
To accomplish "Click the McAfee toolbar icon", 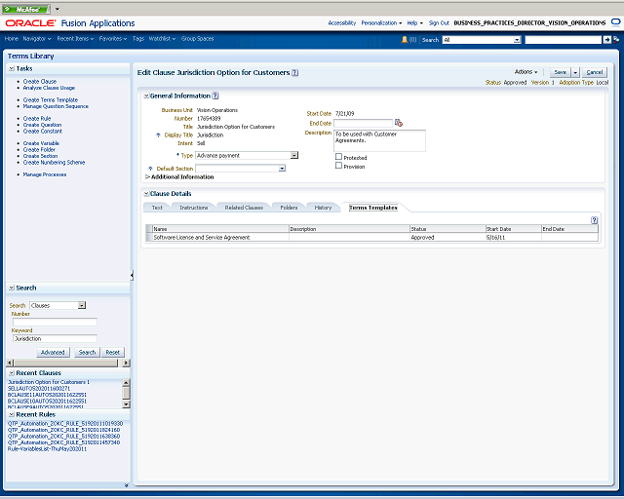I will pyautogui.click(x=26, y=9).
